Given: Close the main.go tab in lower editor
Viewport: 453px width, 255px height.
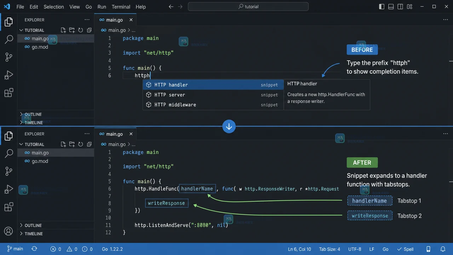Looking at the screenshot, I should click(x=131, y=134).
